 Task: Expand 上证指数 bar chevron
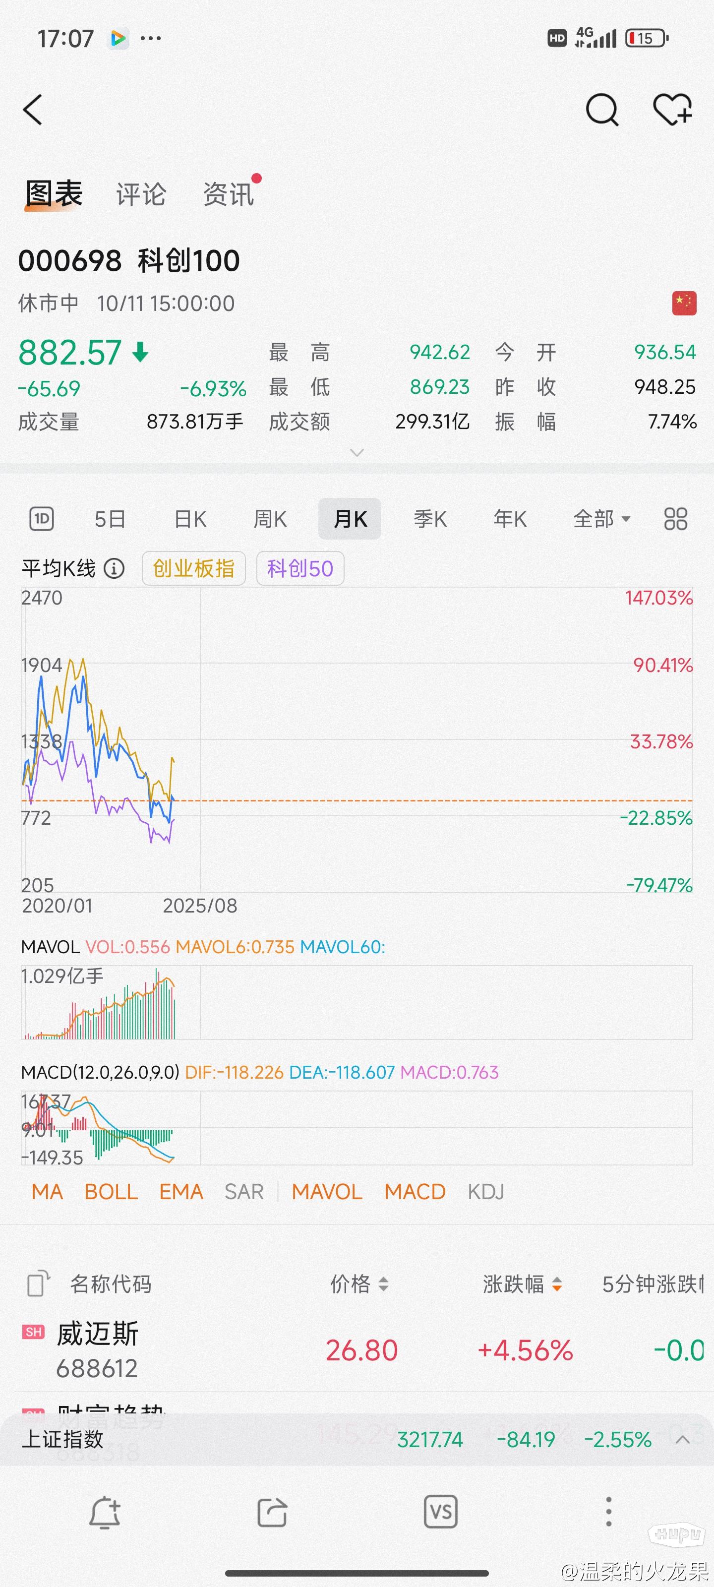click(x=683, y=1439)
